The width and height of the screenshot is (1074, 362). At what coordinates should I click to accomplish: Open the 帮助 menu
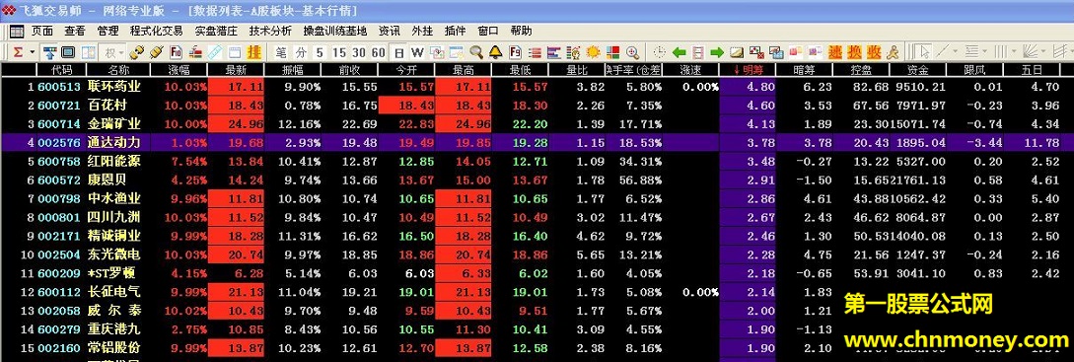click(522, 31)
